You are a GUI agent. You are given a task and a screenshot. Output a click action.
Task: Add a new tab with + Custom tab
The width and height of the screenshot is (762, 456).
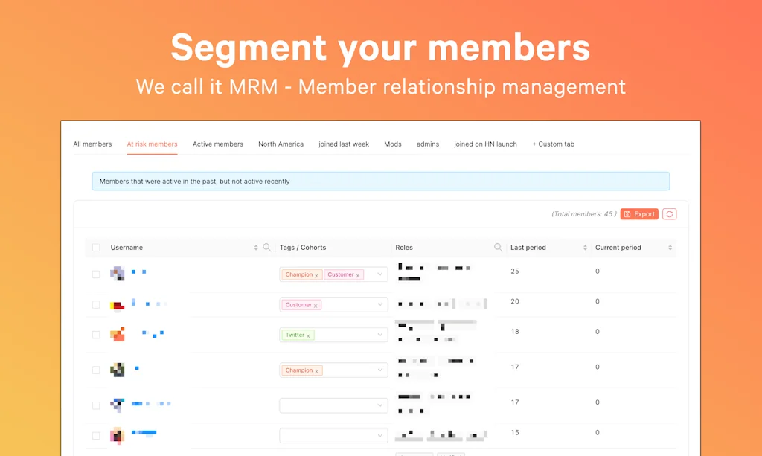(553, 144)
